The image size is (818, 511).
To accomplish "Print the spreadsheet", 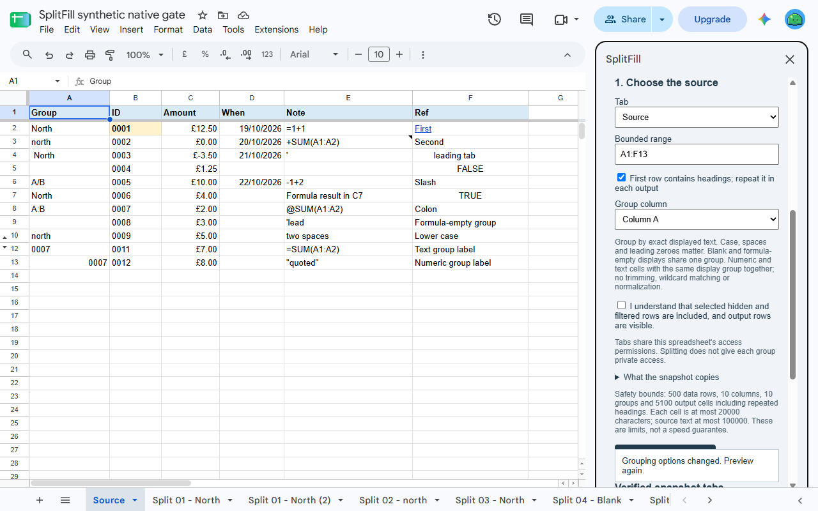I will pos(90,55).
